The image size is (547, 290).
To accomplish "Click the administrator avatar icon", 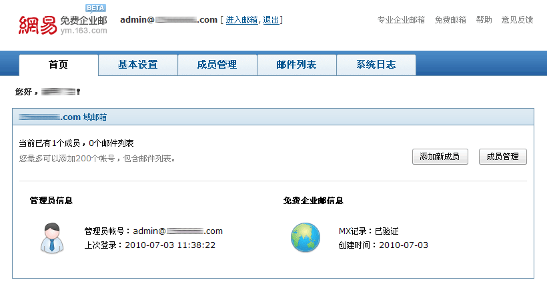I will tap(50, 238).
